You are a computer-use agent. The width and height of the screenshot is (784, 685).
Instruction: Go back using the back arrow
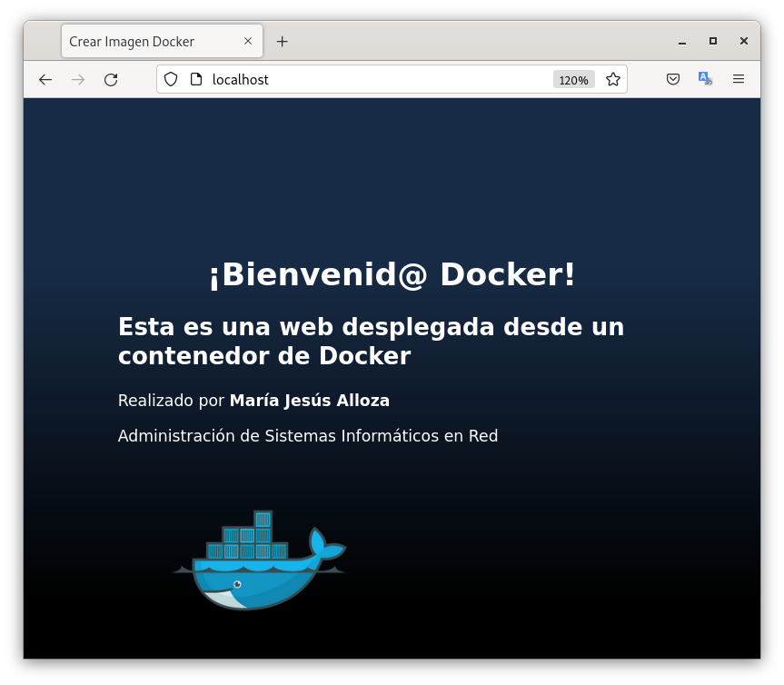tap(45, 80)
